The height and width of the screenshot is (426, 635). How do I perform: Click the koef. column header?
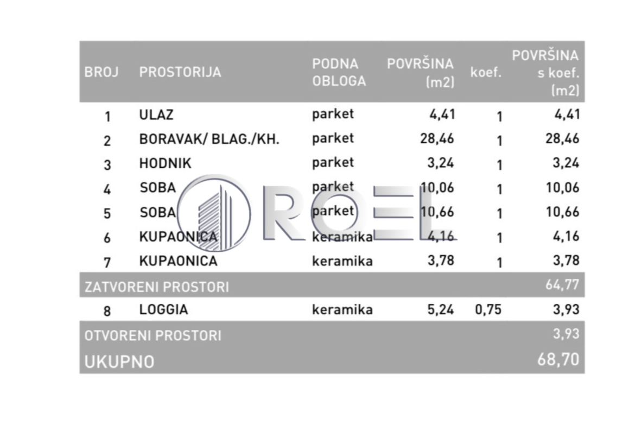click(486, 73)
